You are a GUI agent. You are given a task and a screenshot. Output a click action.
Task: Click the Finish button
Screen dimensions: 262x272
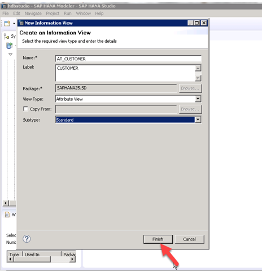click(158, 239)
